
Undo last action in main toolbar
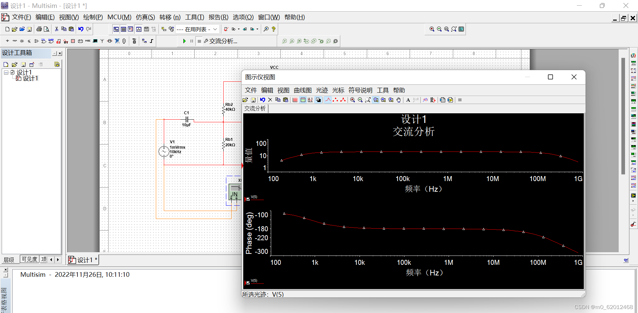tap(81, 29)
